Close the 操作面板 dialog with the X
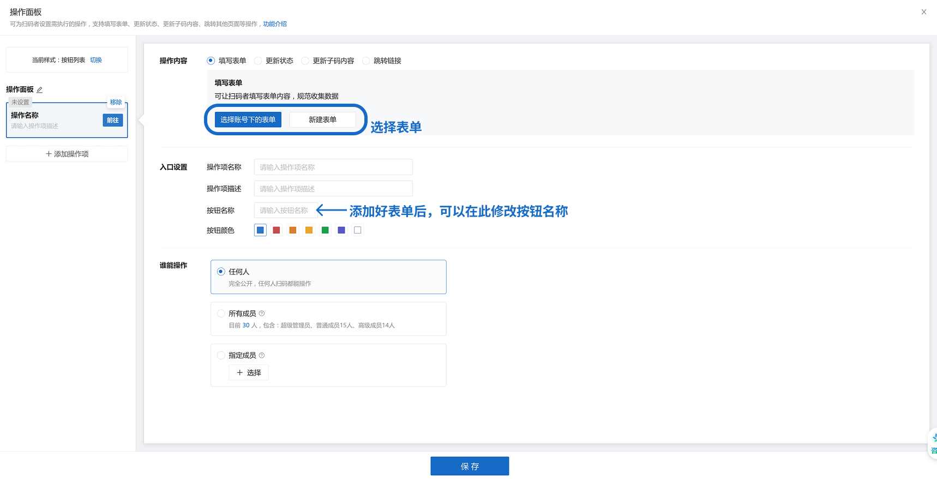The image size is (937, 479). [923, 12]
